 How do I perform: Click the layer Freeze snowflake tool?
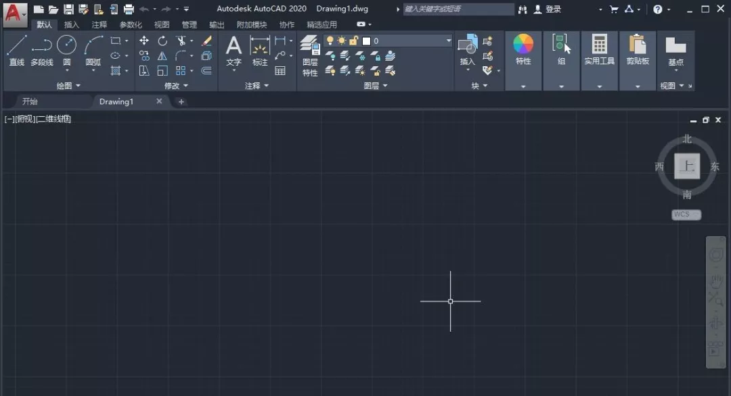[360, 56]
